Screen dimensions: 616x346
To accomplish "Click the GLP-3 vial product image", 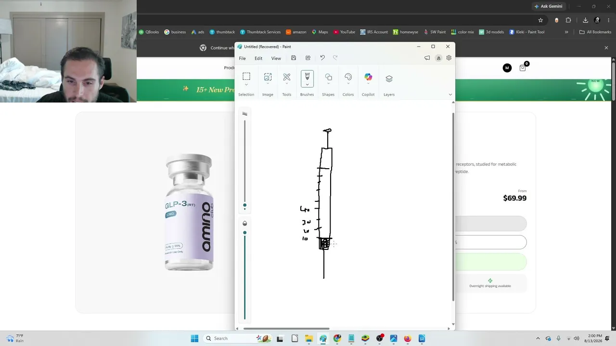I will [189, 212].
